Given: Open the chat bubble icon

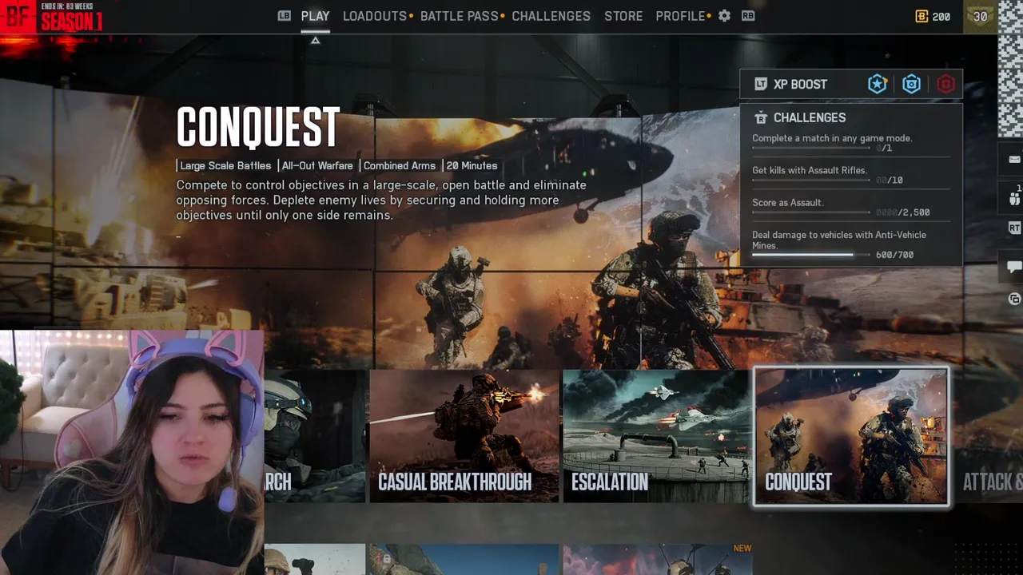Looking at the screenshot, I should [x=1014, y=267].
